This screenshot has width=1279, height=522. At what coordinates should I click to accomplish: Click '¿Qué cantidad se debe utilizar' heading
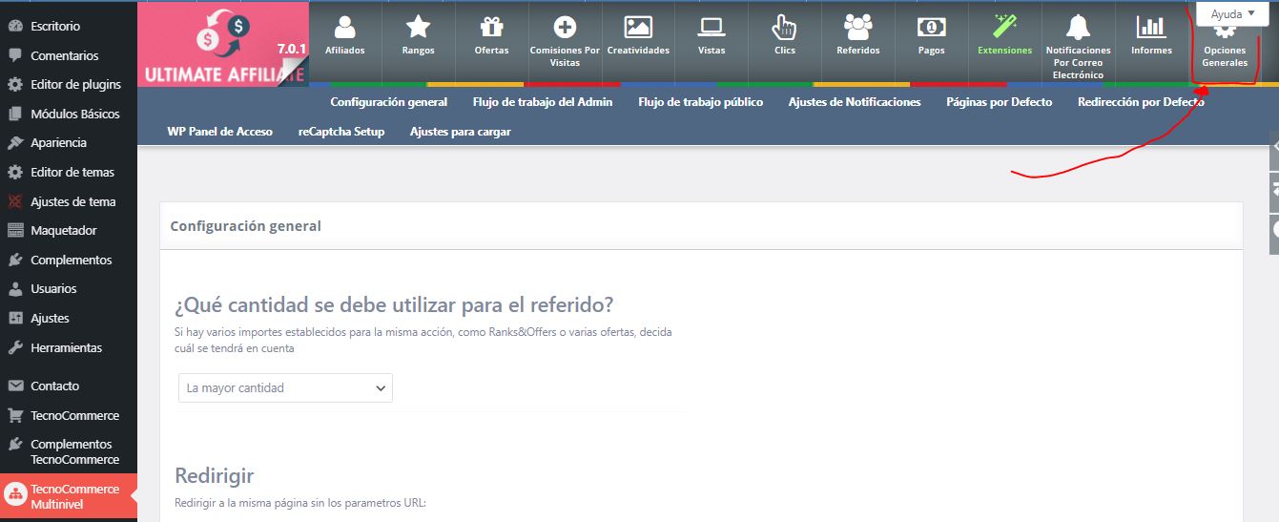[x=394, y=305]
